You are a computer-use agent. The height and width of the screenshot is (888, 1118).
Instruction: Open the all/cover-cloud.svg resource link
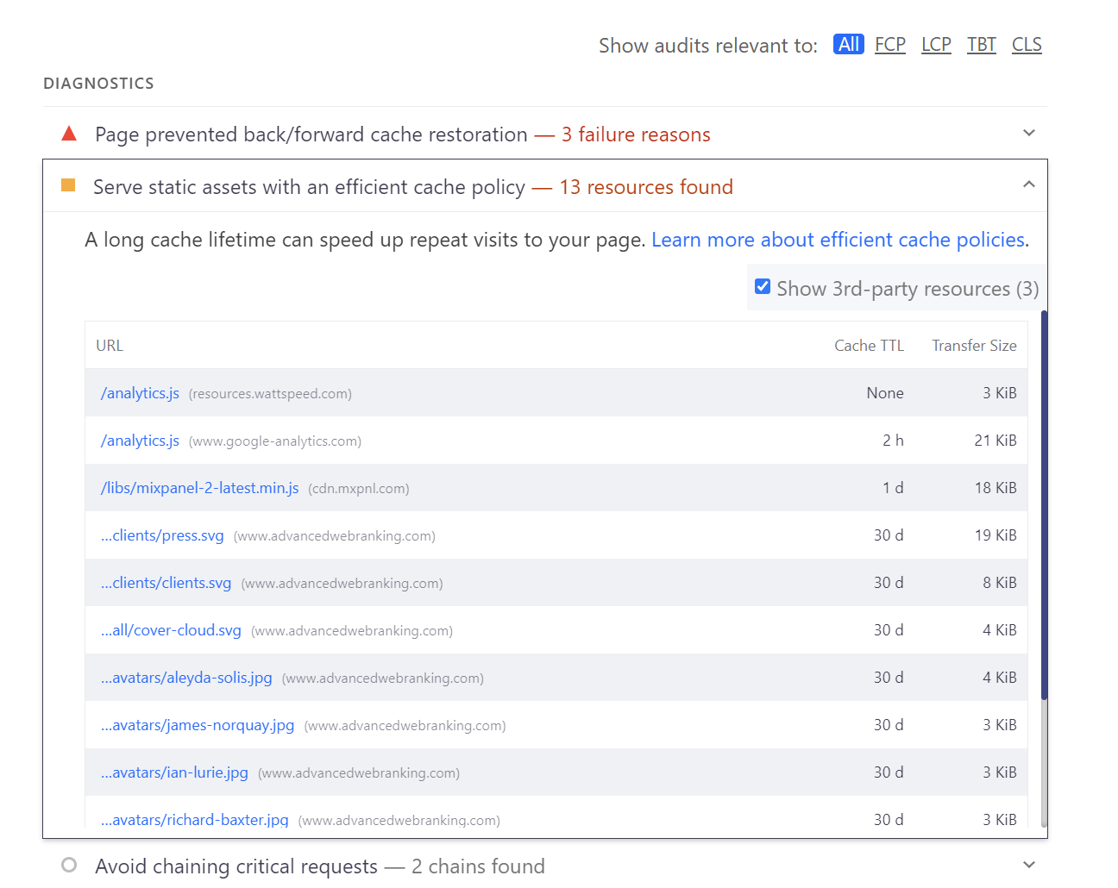click(171, 630)
